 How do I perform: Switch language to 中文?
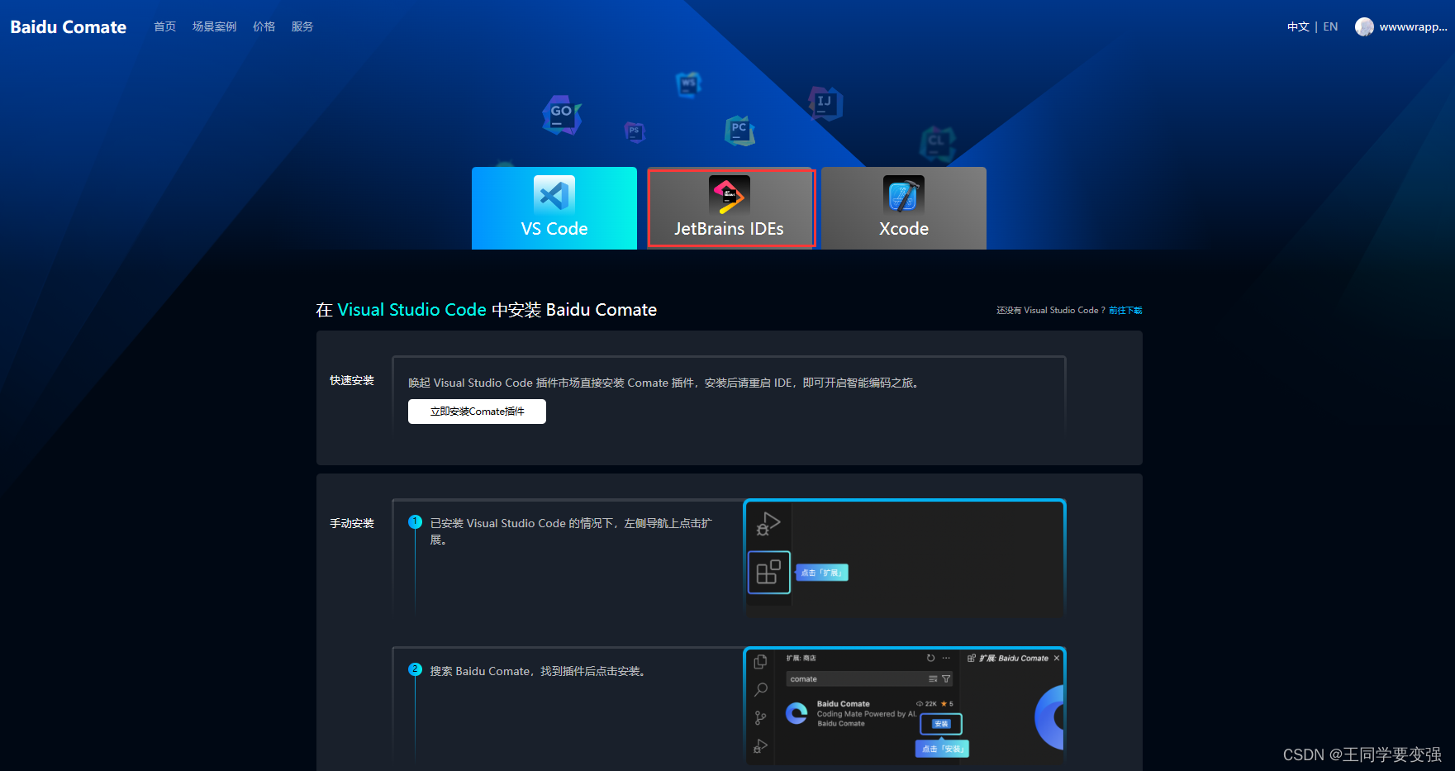[x=1298, y=26]
